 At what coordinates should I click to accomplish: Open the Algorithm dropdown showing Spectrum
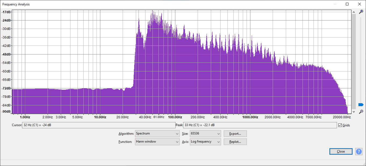(157, 134)
